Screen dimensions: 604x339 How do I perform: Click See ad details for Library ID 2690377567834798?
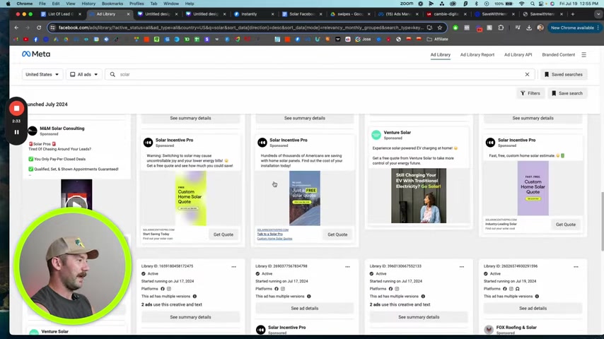point(304,308)
